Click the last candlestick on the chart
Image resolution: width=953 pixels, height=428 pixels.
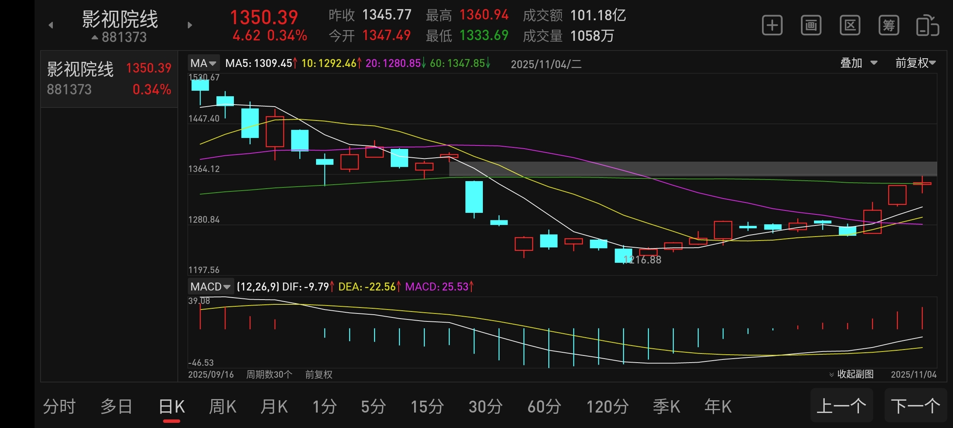click(922, 183)
